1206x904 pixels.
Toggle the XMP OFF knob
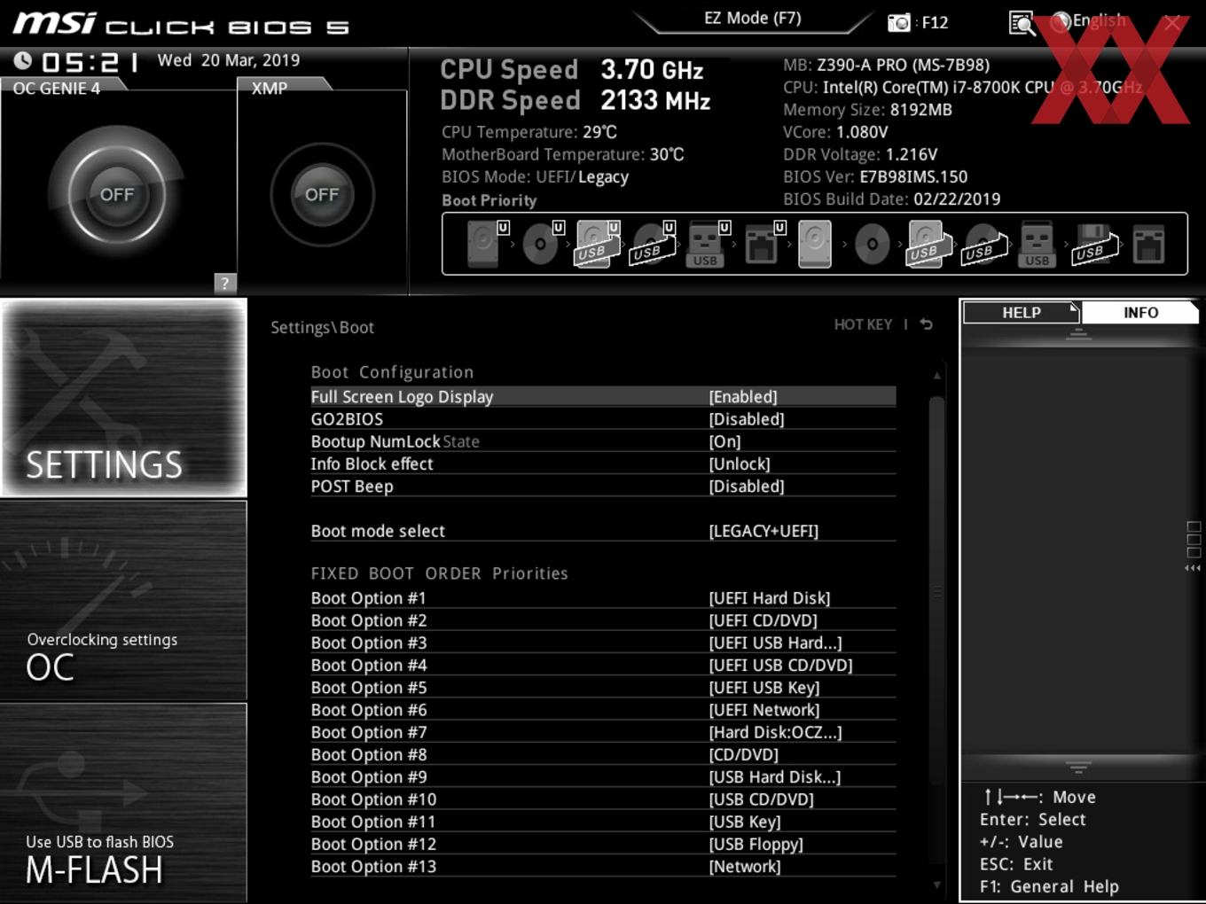[322, 194]
